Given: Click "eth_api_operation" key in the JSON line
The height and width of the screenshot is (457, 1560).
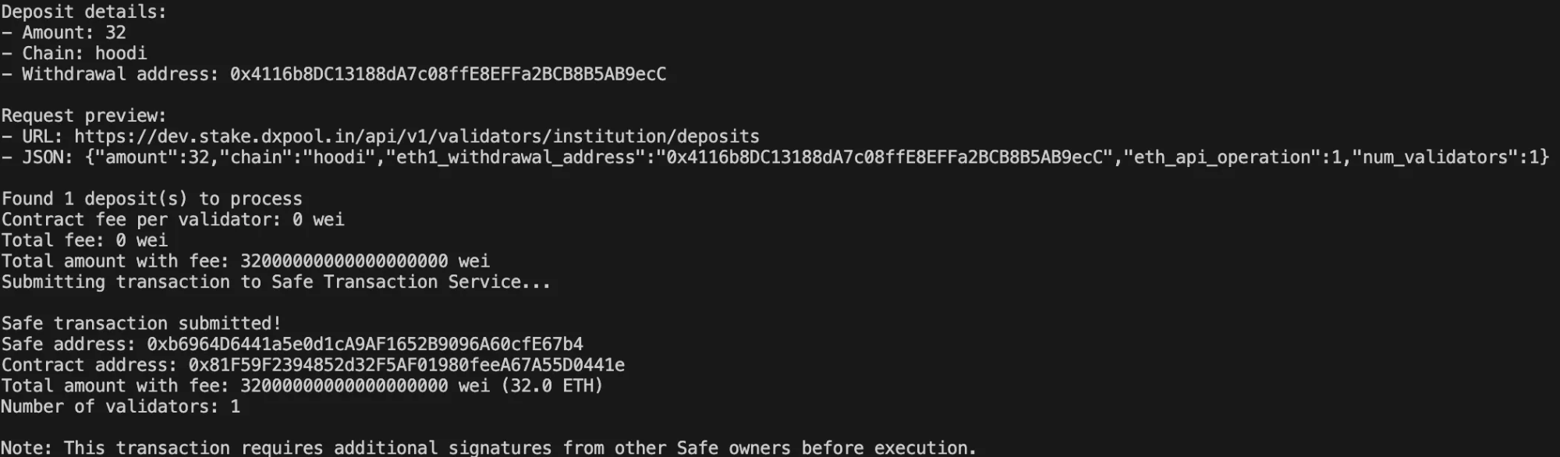Looking at the screenshot, I should [1221, 158].
